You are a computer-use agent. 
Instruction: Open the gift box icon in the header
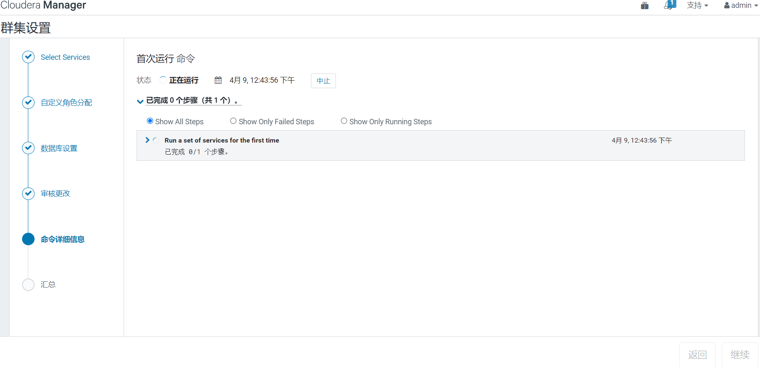pyautogui.click(x=645, y=5)
